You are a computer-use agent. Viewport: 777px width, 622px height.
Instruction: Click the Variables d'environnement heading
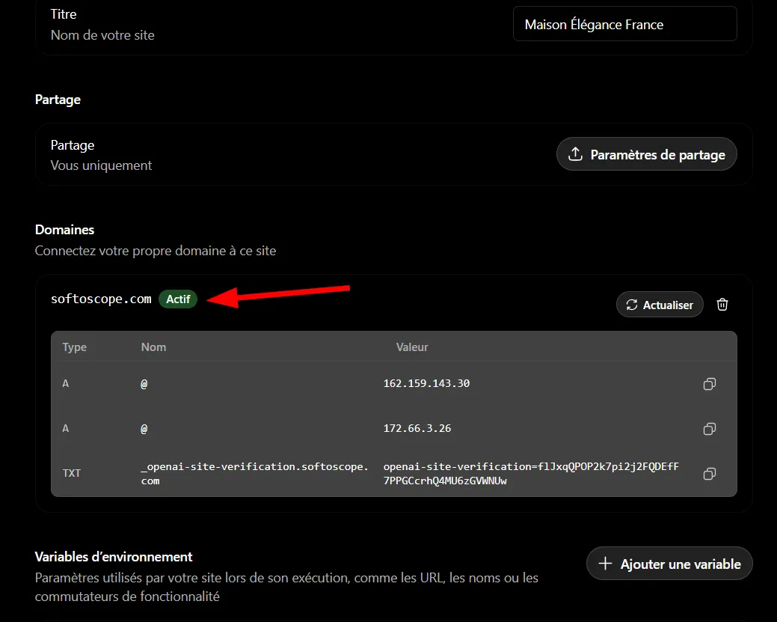tap(114, 557)
